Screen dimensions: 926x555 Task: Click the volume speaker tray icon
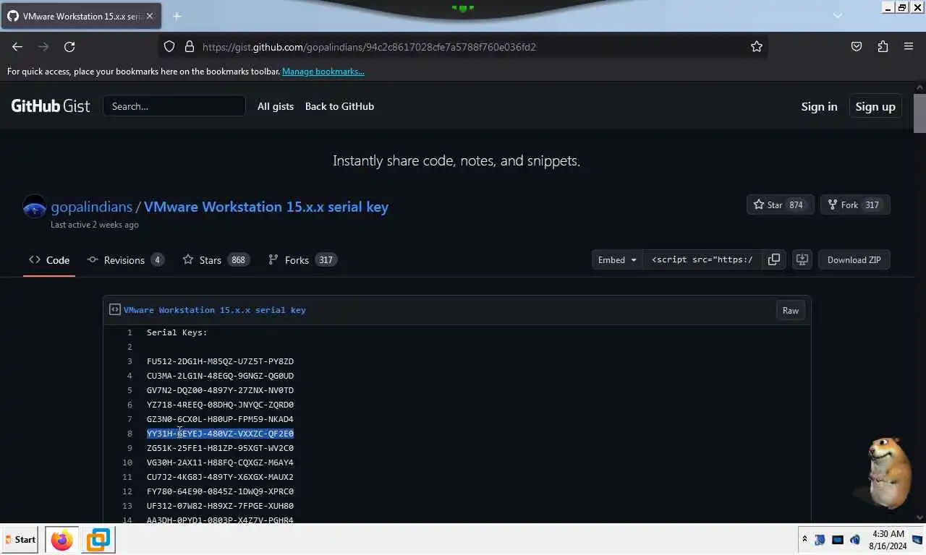point(855,540)
